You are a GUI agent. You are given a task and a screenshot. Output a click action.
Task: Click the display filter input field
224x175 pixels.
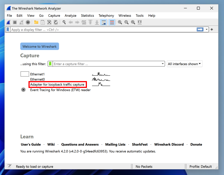point(103,30)
